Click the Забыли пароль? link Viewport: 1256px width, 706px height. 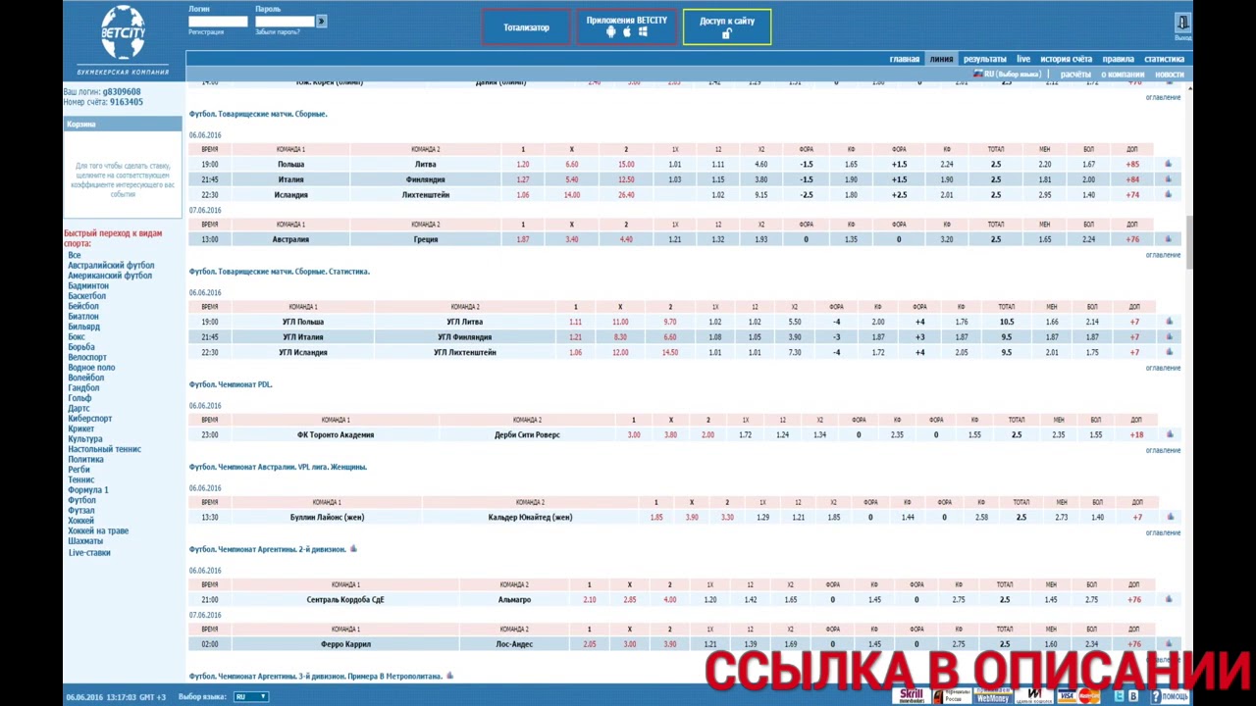point(278,32)
